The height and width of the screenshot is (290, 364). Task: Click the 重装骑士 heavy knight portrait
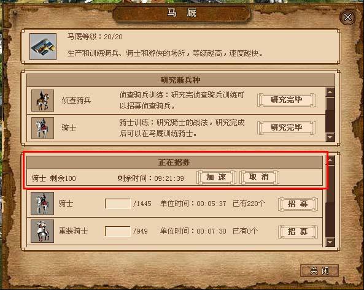click(x=42, y=231)
